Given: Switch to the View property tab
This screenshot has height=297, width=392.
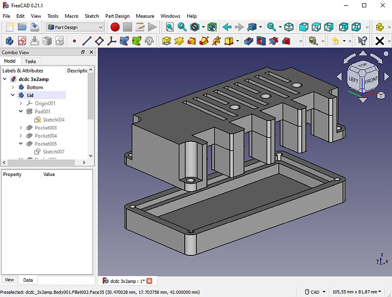Looking at the screenshot, I should pyautogui.click(x=9, y=280).
